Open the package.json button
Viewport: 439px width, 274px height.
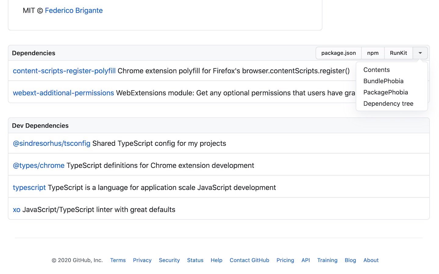point(338,53)
